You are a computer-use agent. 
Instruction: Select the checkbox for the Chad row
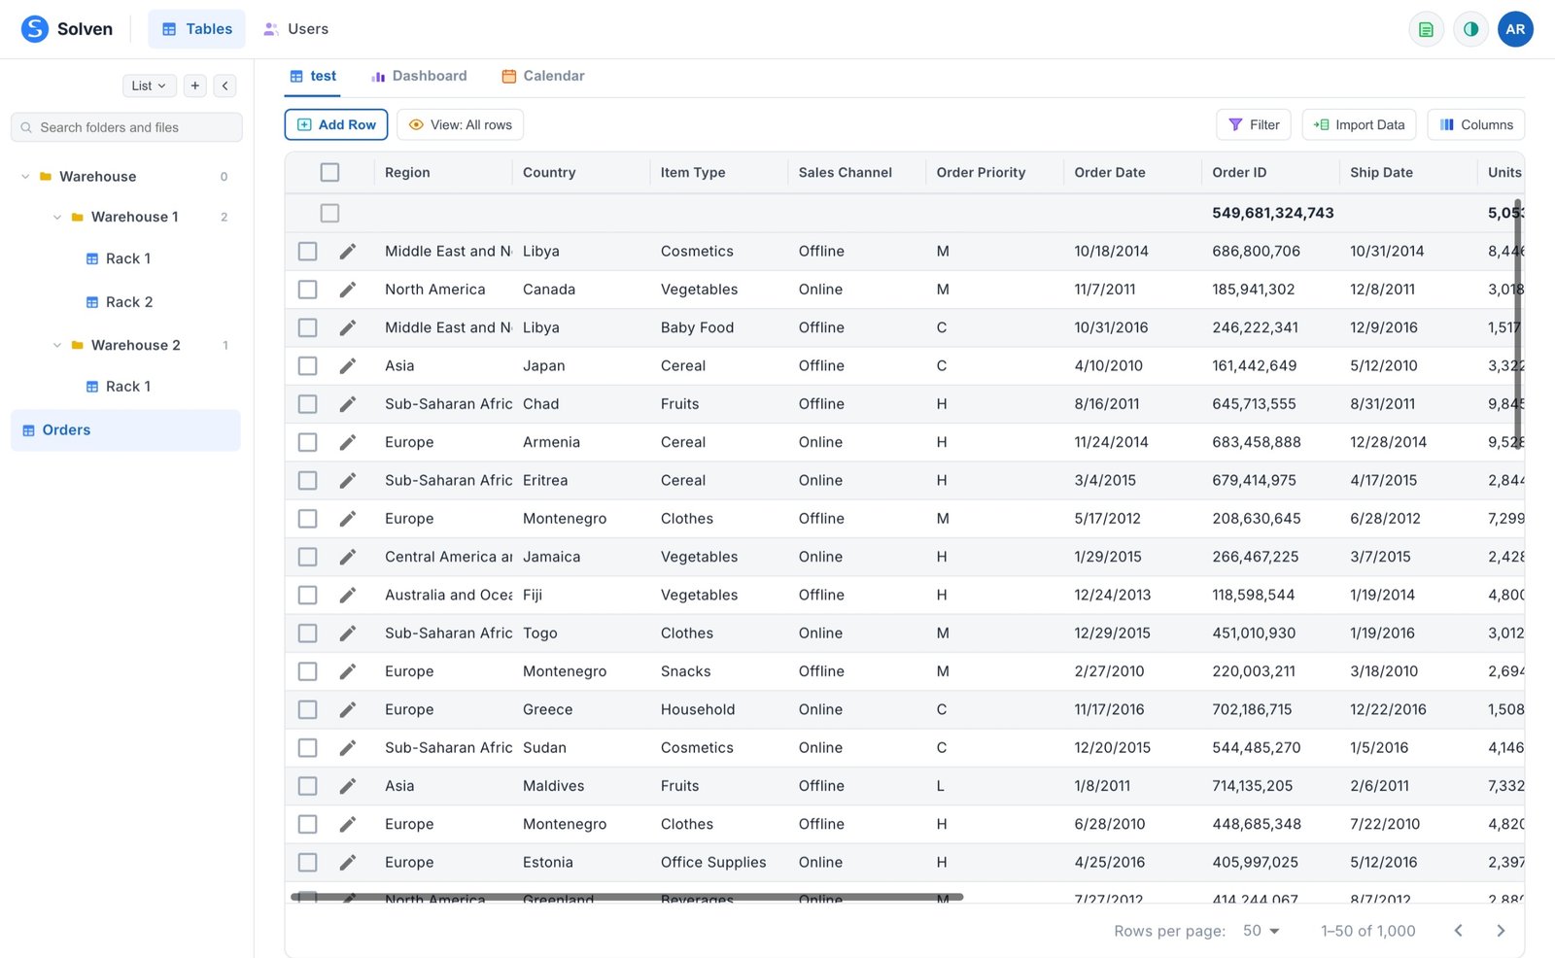coord(307,404)
